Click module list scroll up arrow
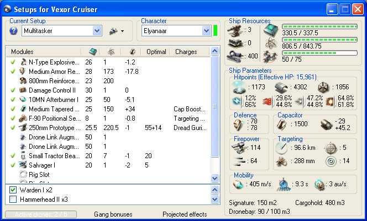Screen dimensions: 367x221 (214, 51)
